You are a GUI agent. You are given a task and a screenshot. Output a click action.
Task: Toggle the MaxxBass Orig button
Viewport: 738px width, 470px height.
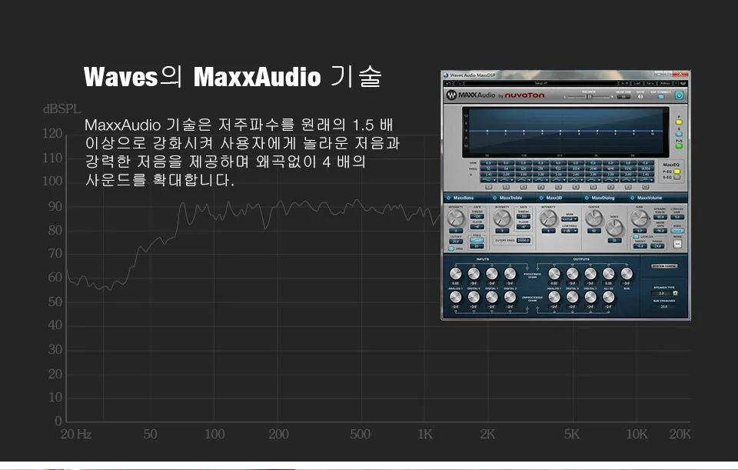(451, 248)
